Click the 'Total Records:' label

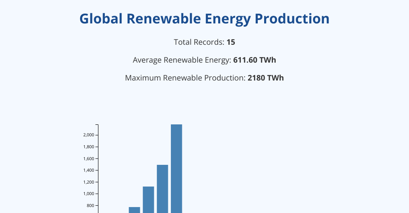pyautogui.click(x=199, y=42)
